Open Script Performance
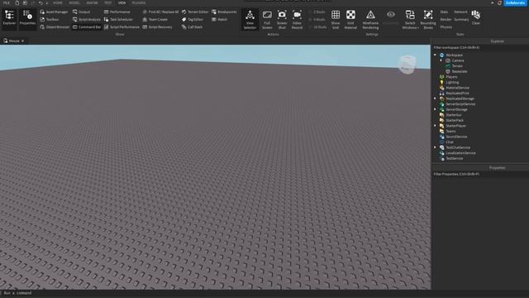 122,27
